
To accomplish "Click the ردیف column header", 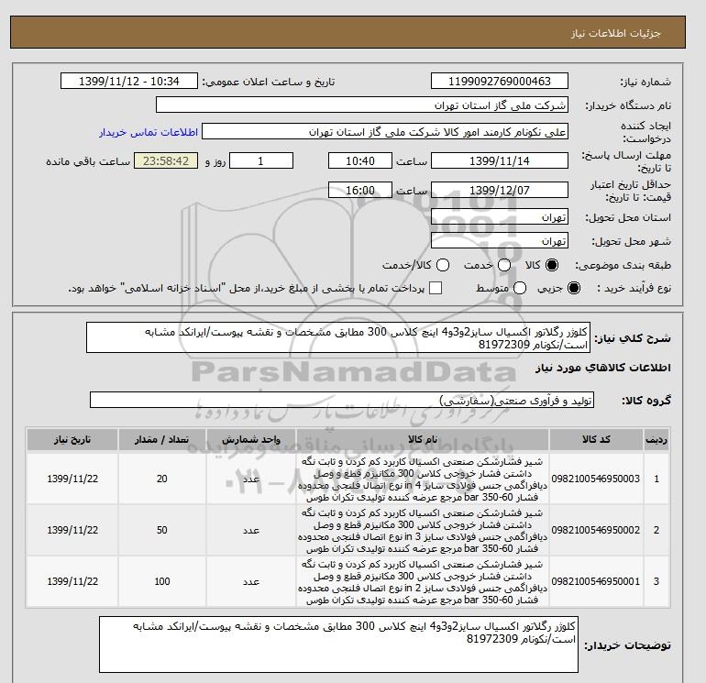I will [656, 440].
